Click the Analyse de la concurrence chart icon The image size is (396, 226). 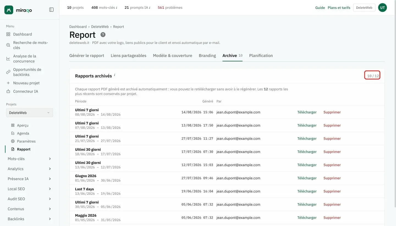click(8, 58)
